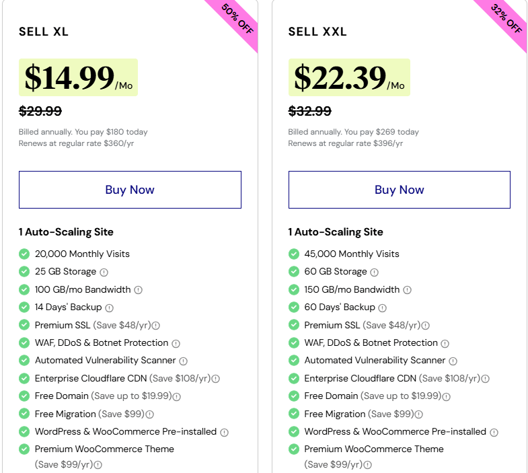Click green checkmark beside 20,000 Monthly Visits

24,254
